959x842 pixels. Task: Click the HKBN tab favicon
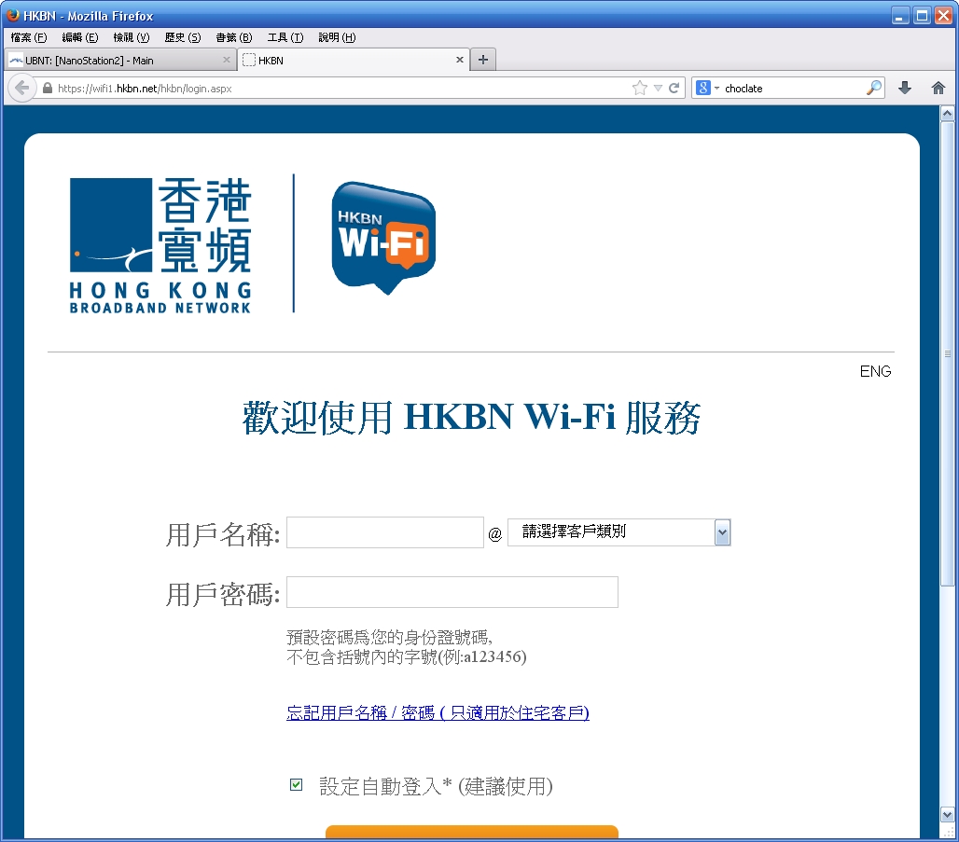(249, 60)
